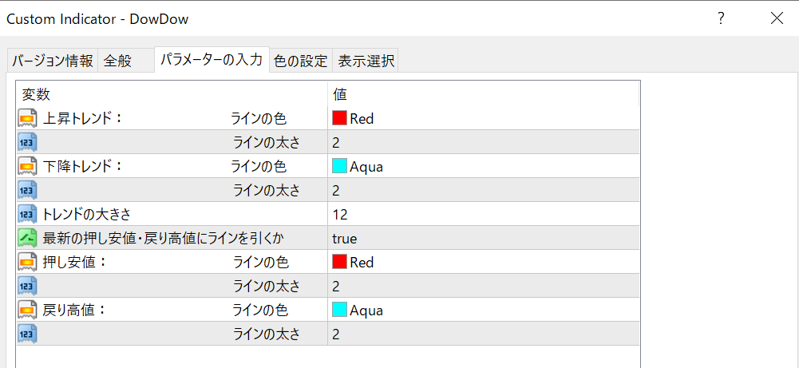The width and height of the screenshot is (799, 368).
Task: Open the 色の設定 tab
Action: tap(300, 61)
